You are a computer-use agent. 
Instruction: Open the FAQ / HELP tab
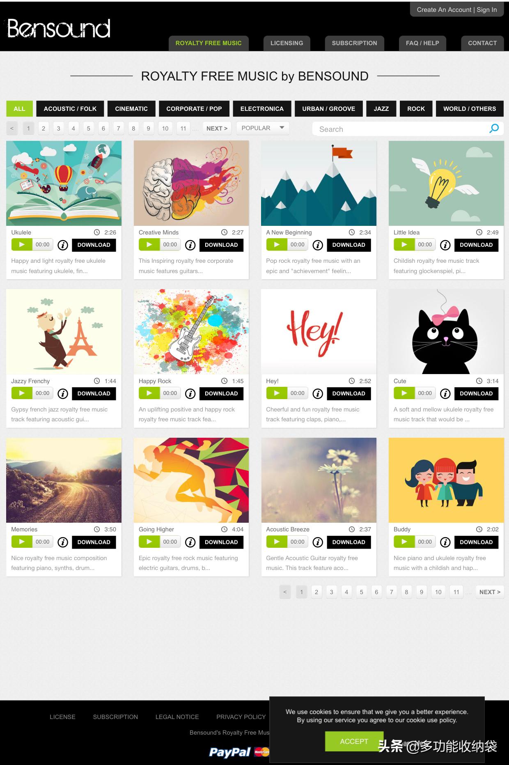(422, 43)
